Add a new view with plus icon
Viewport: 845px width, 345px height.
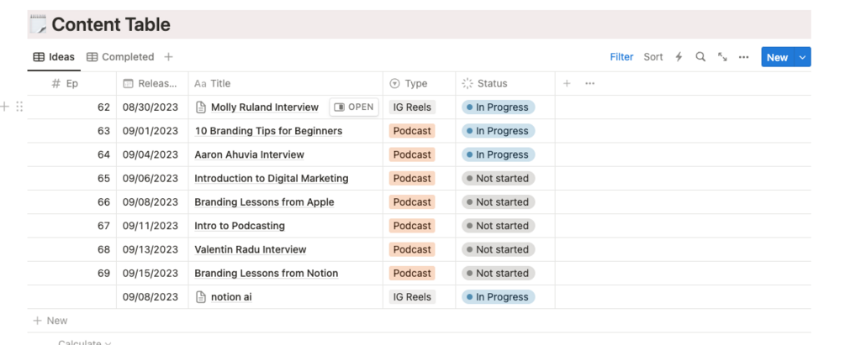point(168,57)
